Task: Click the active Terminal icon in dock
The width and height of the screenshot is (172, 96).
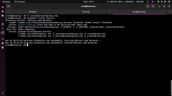Action: (x=3, y=33)
